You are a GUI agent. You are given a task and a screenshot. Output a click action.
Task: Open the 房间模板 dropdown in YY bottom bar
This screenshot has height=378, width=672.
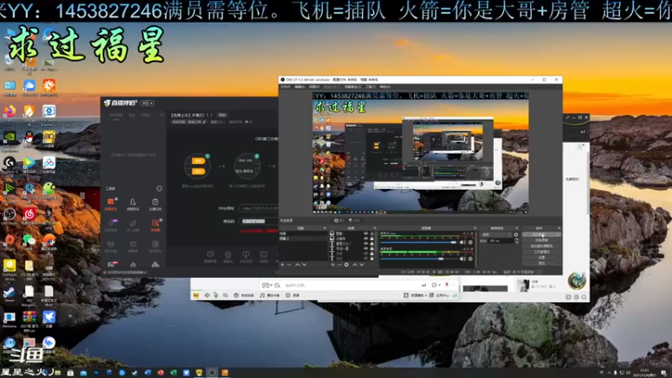[415, 296]
